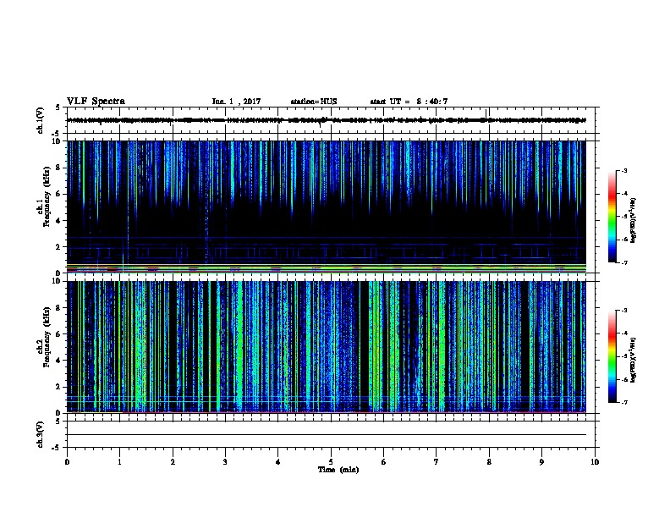Click the ch.1 spectrogram colorbar
The height and width of the screenshot is (518, 670).
[x=612, y=217]
